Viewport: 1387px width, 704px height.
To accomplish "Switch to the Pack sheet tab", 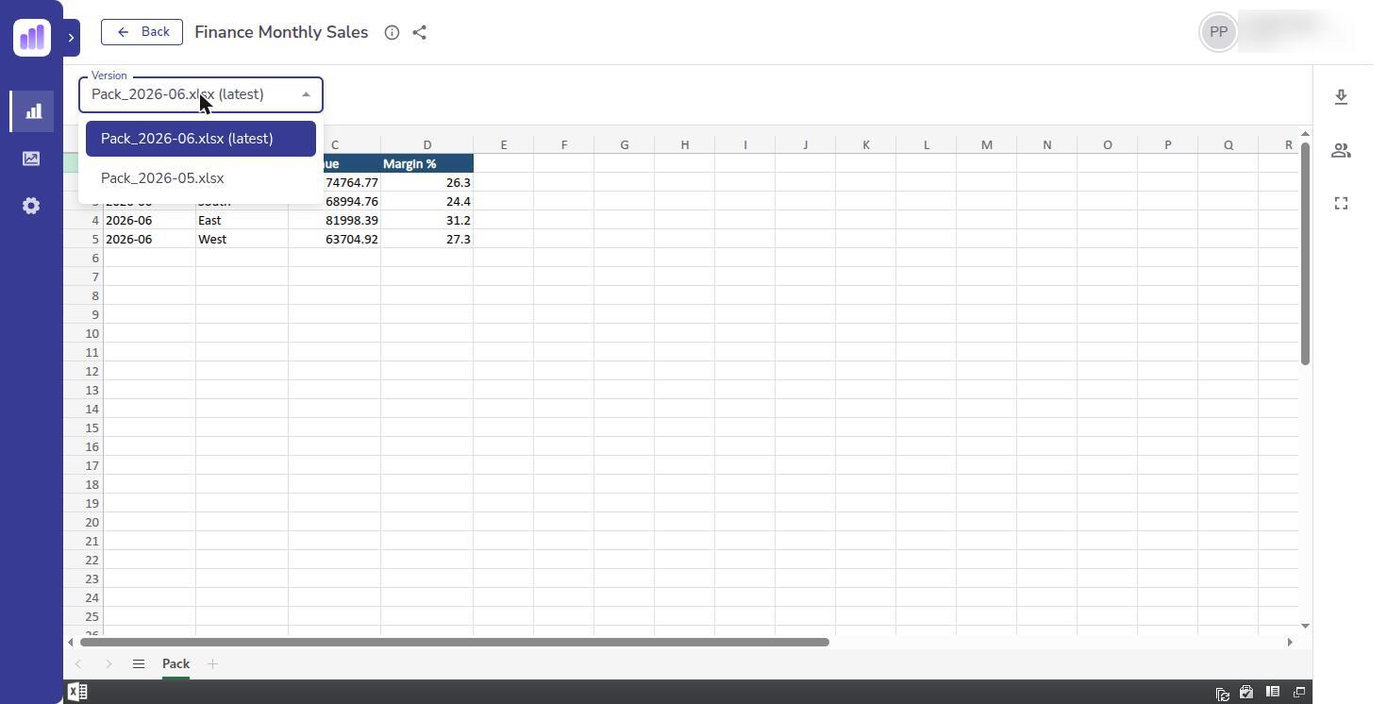I will click(x=175, y=664).
